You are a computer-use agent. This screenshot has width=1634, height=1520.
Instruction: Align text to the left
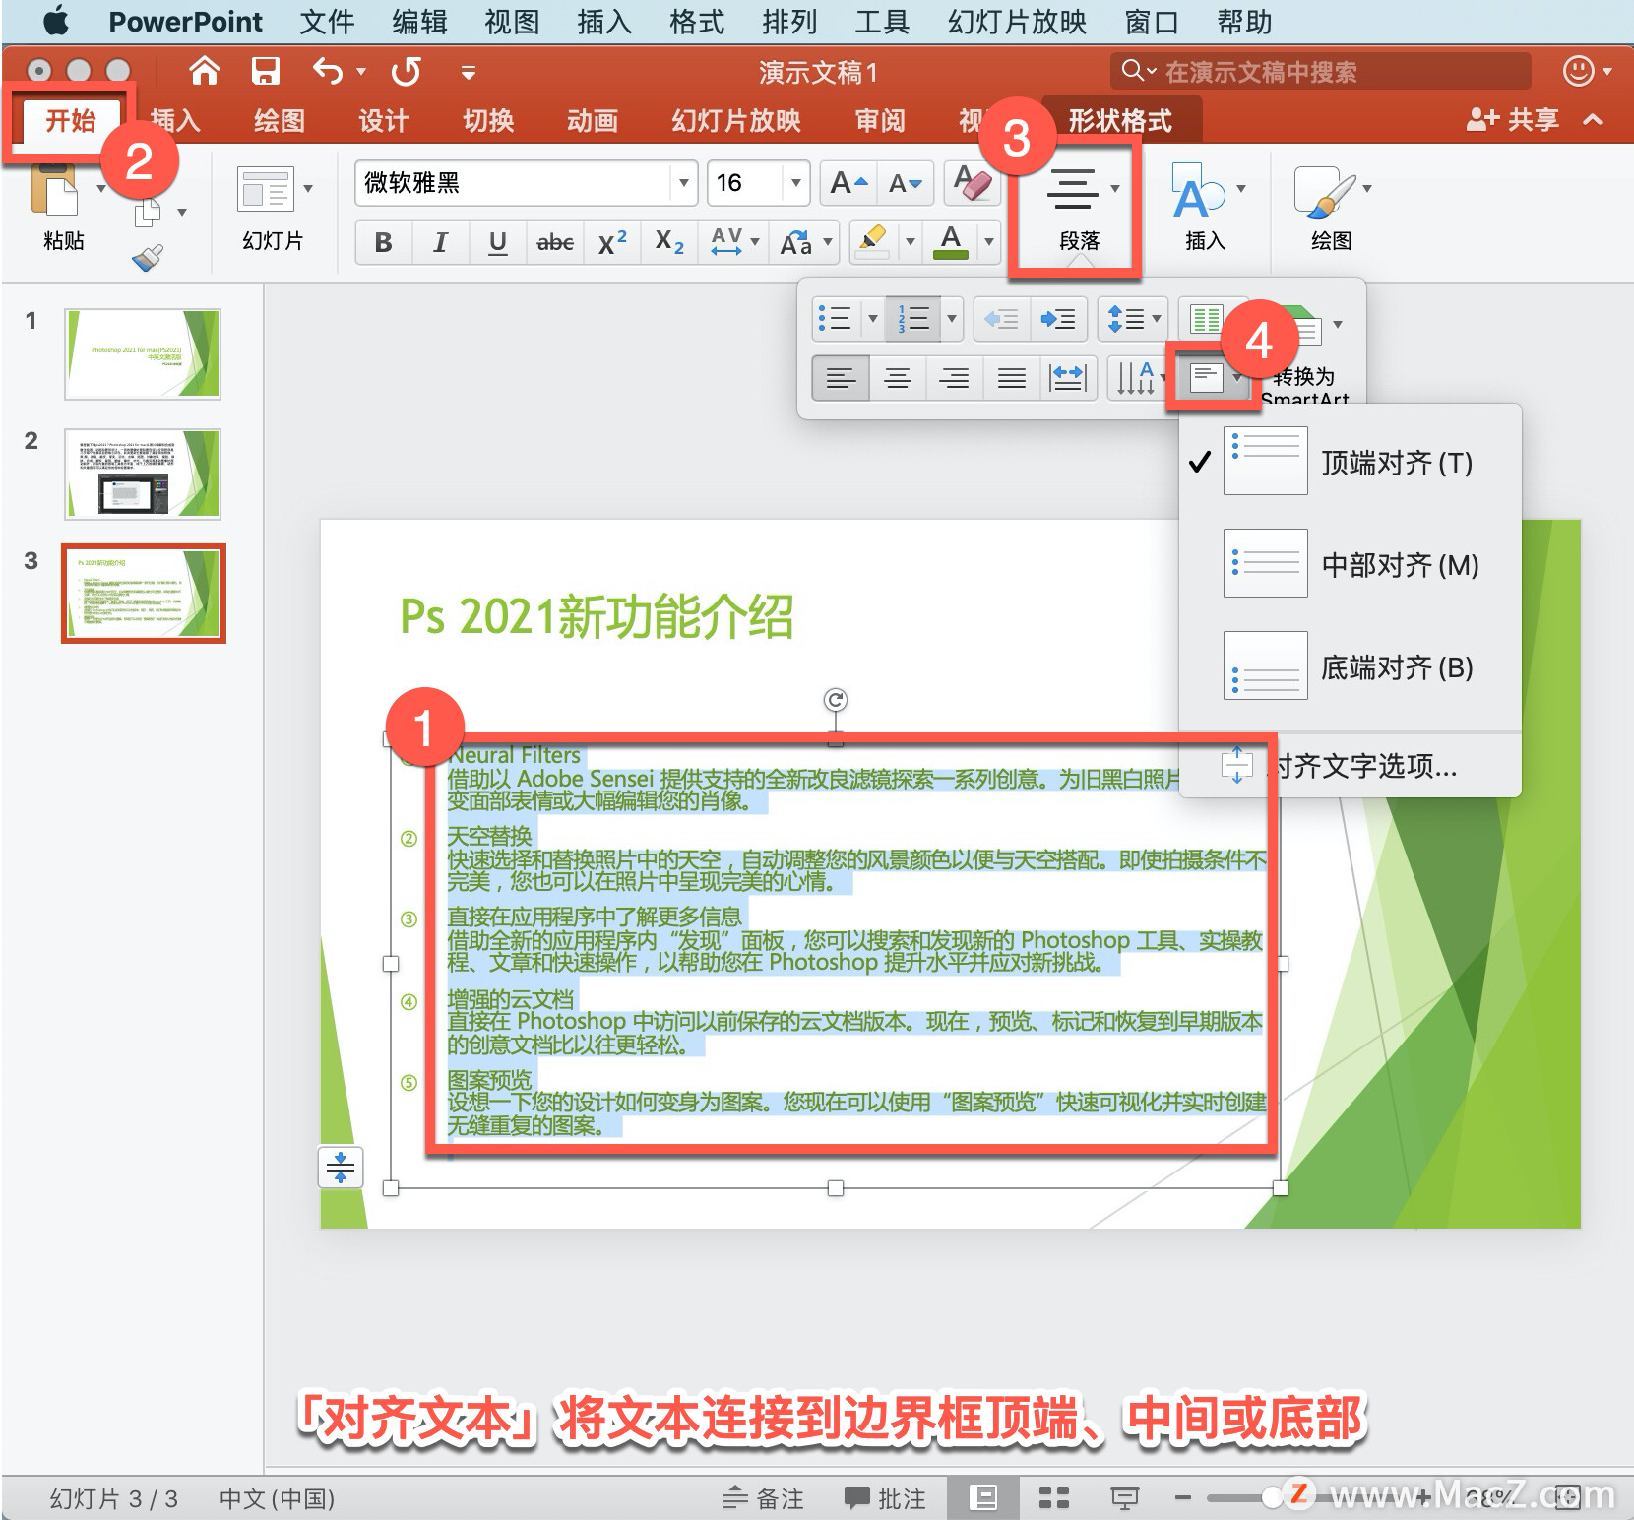[x=841, y=378]
